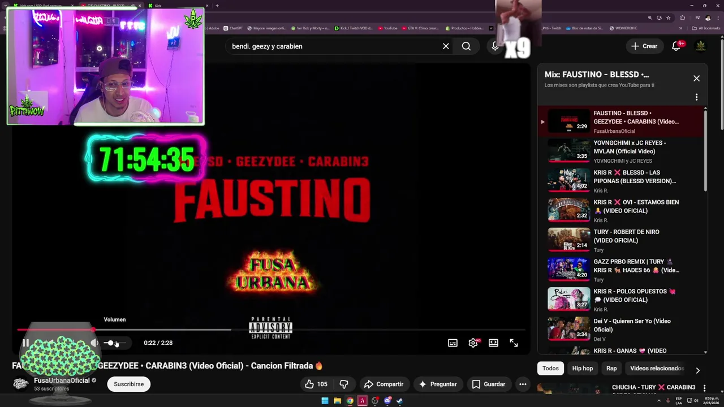Image resolution: width=724 pixels, height=407 pixels.
Task: Open the Kick / Twitch VOD bookmark
Action: point(354,28)
